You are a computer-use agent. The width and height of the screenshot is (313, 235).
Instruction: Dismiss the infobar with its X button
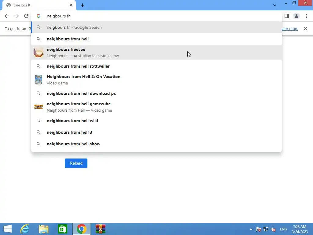pyautogui.click(x=306, y=28)
